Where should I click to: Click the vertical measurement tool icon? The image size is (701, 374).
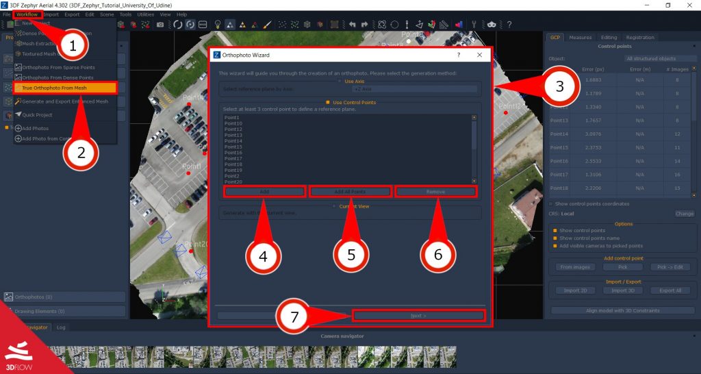(407, 25)
